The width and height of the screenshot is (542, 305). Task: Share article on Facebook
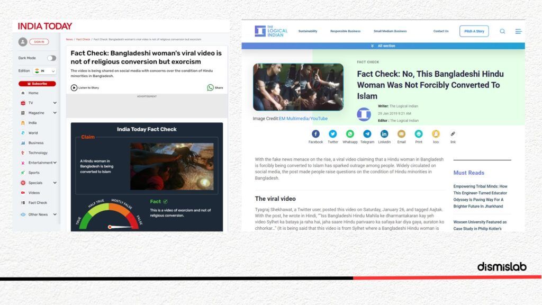coord(315,134)
